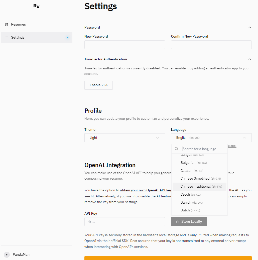Click the Settings sliders icon in sidebar

[x=7, y=38]
